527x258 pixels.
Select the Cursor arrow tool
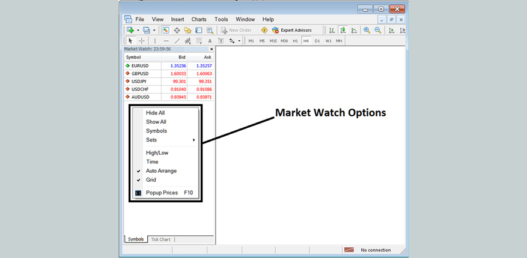[130, 41]
